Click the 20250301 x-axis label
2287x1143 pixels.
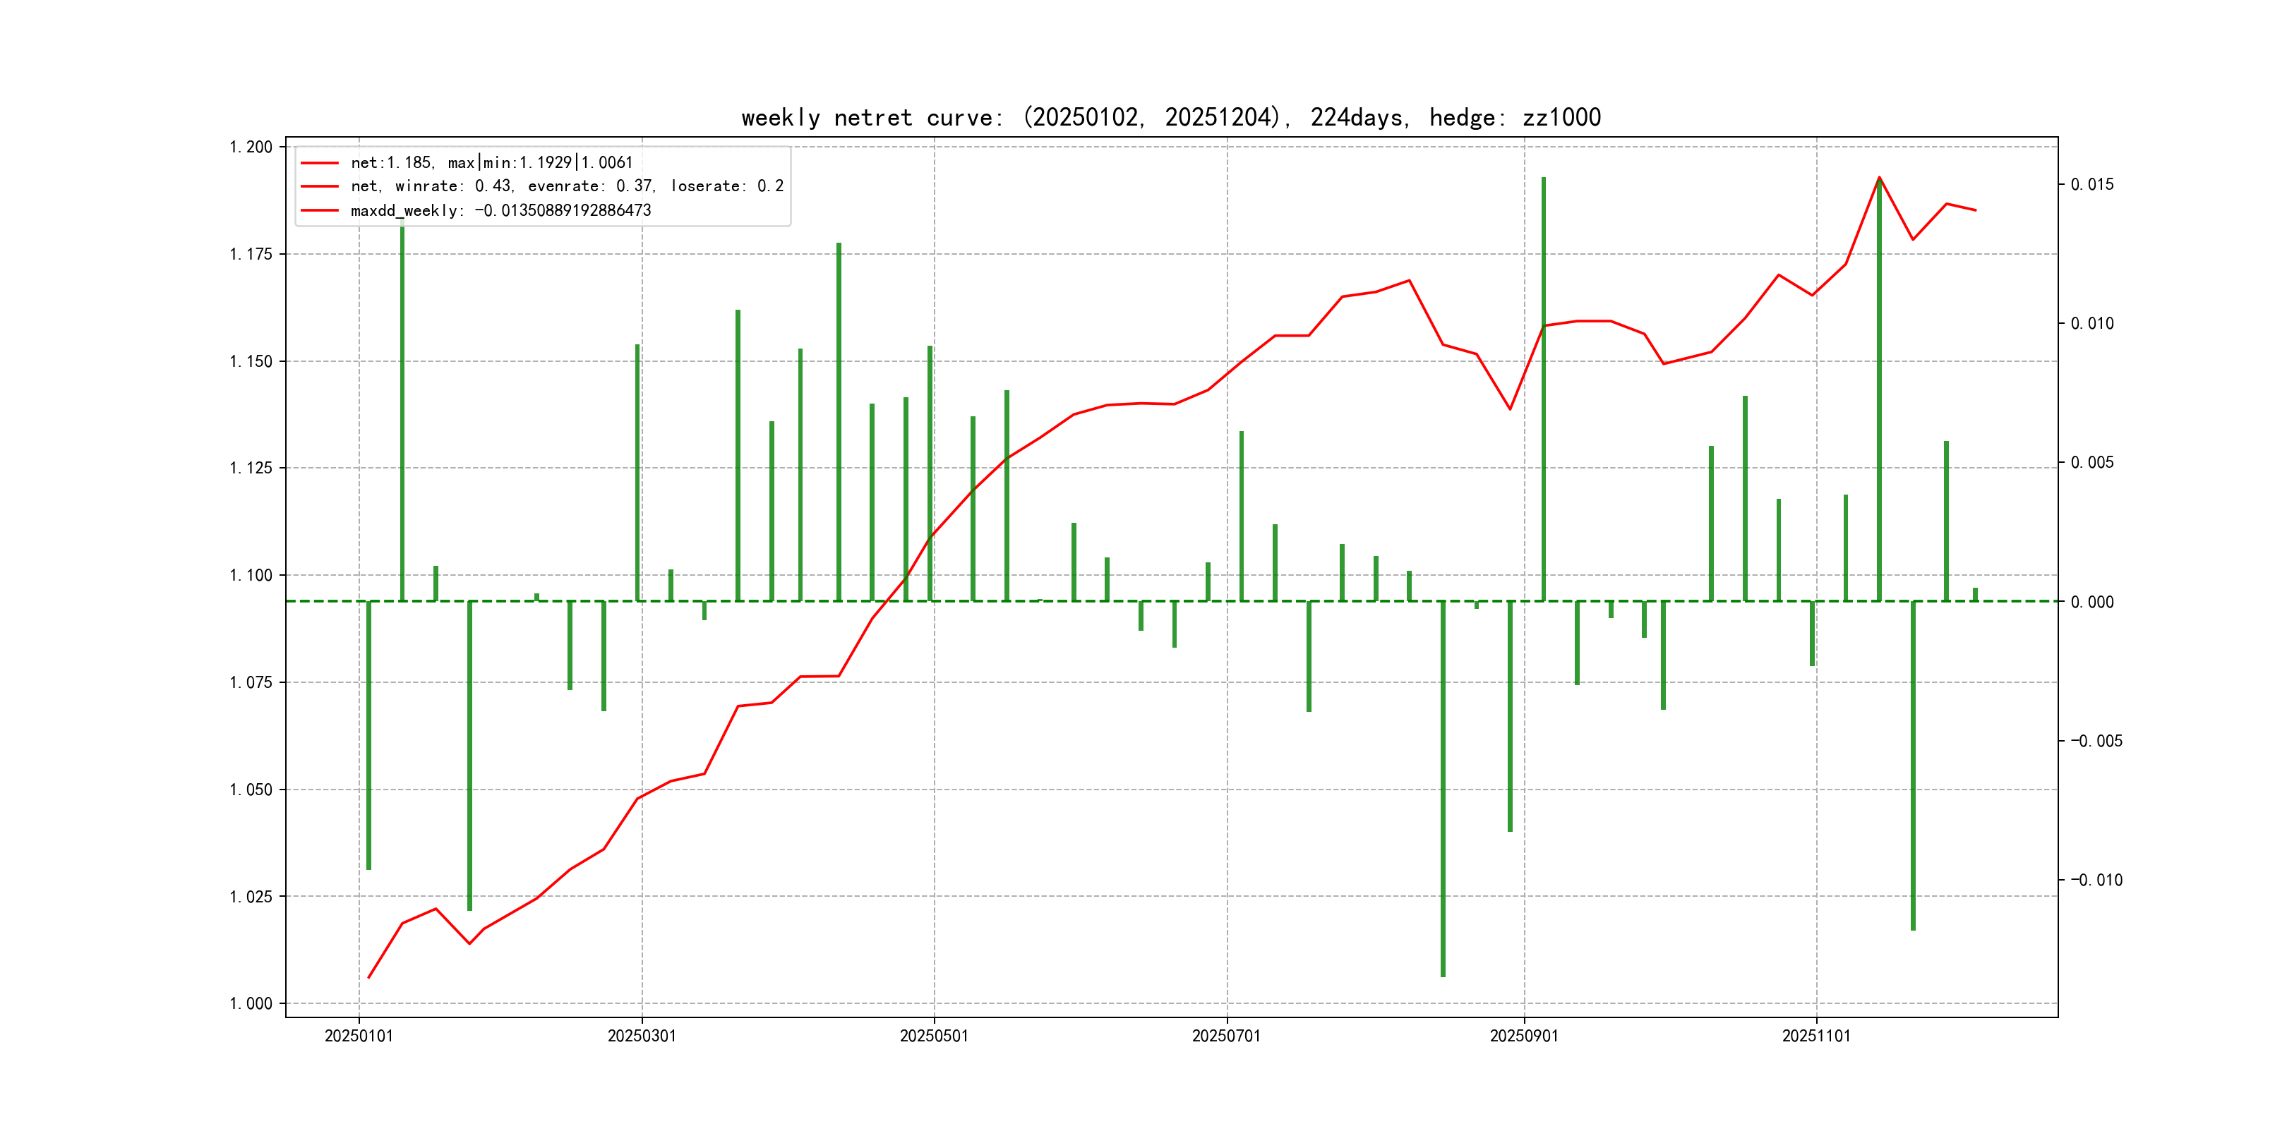[x=641, y=1036]
